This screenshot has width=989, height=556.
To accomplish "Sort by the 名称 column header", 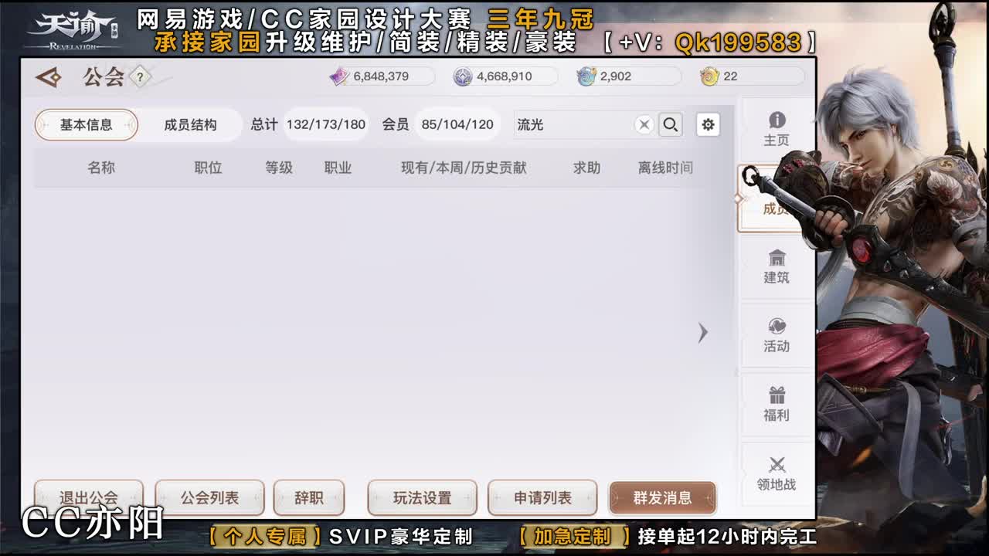I will (101, 168).
